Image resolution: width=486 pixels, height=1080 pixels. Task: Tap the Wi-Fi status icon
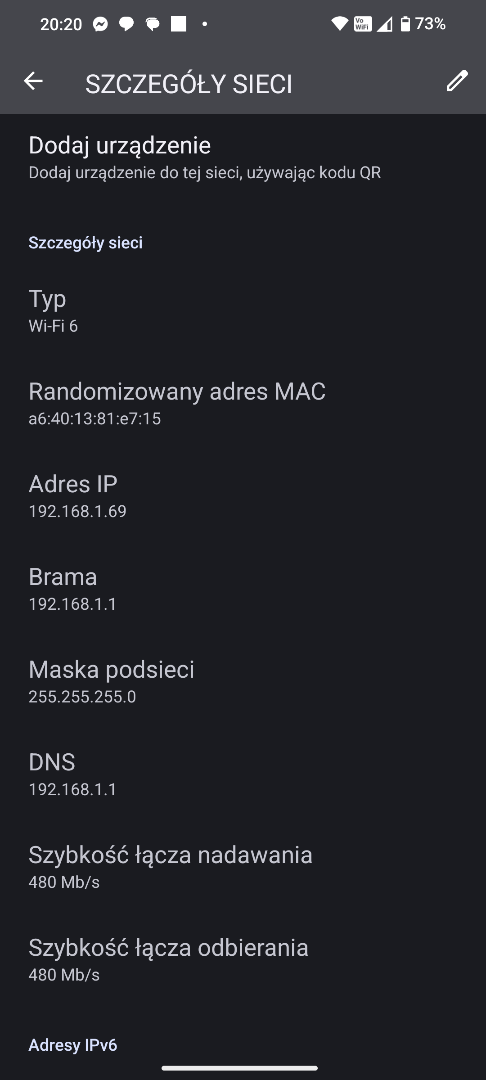(340, 24)
